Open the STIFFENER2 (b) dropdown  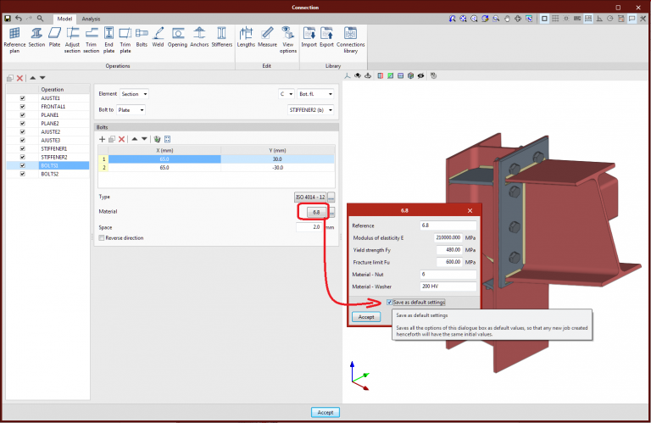[310, 110]
